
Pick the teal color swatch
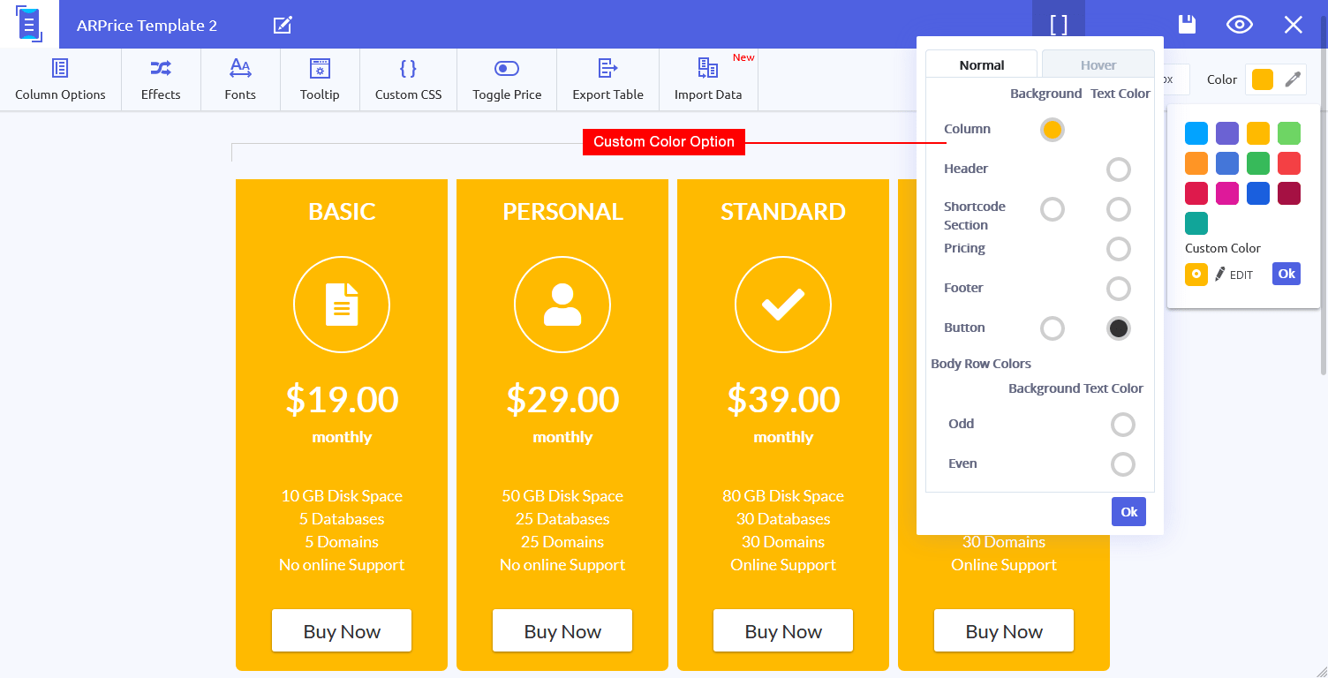tap(1196, 223)
